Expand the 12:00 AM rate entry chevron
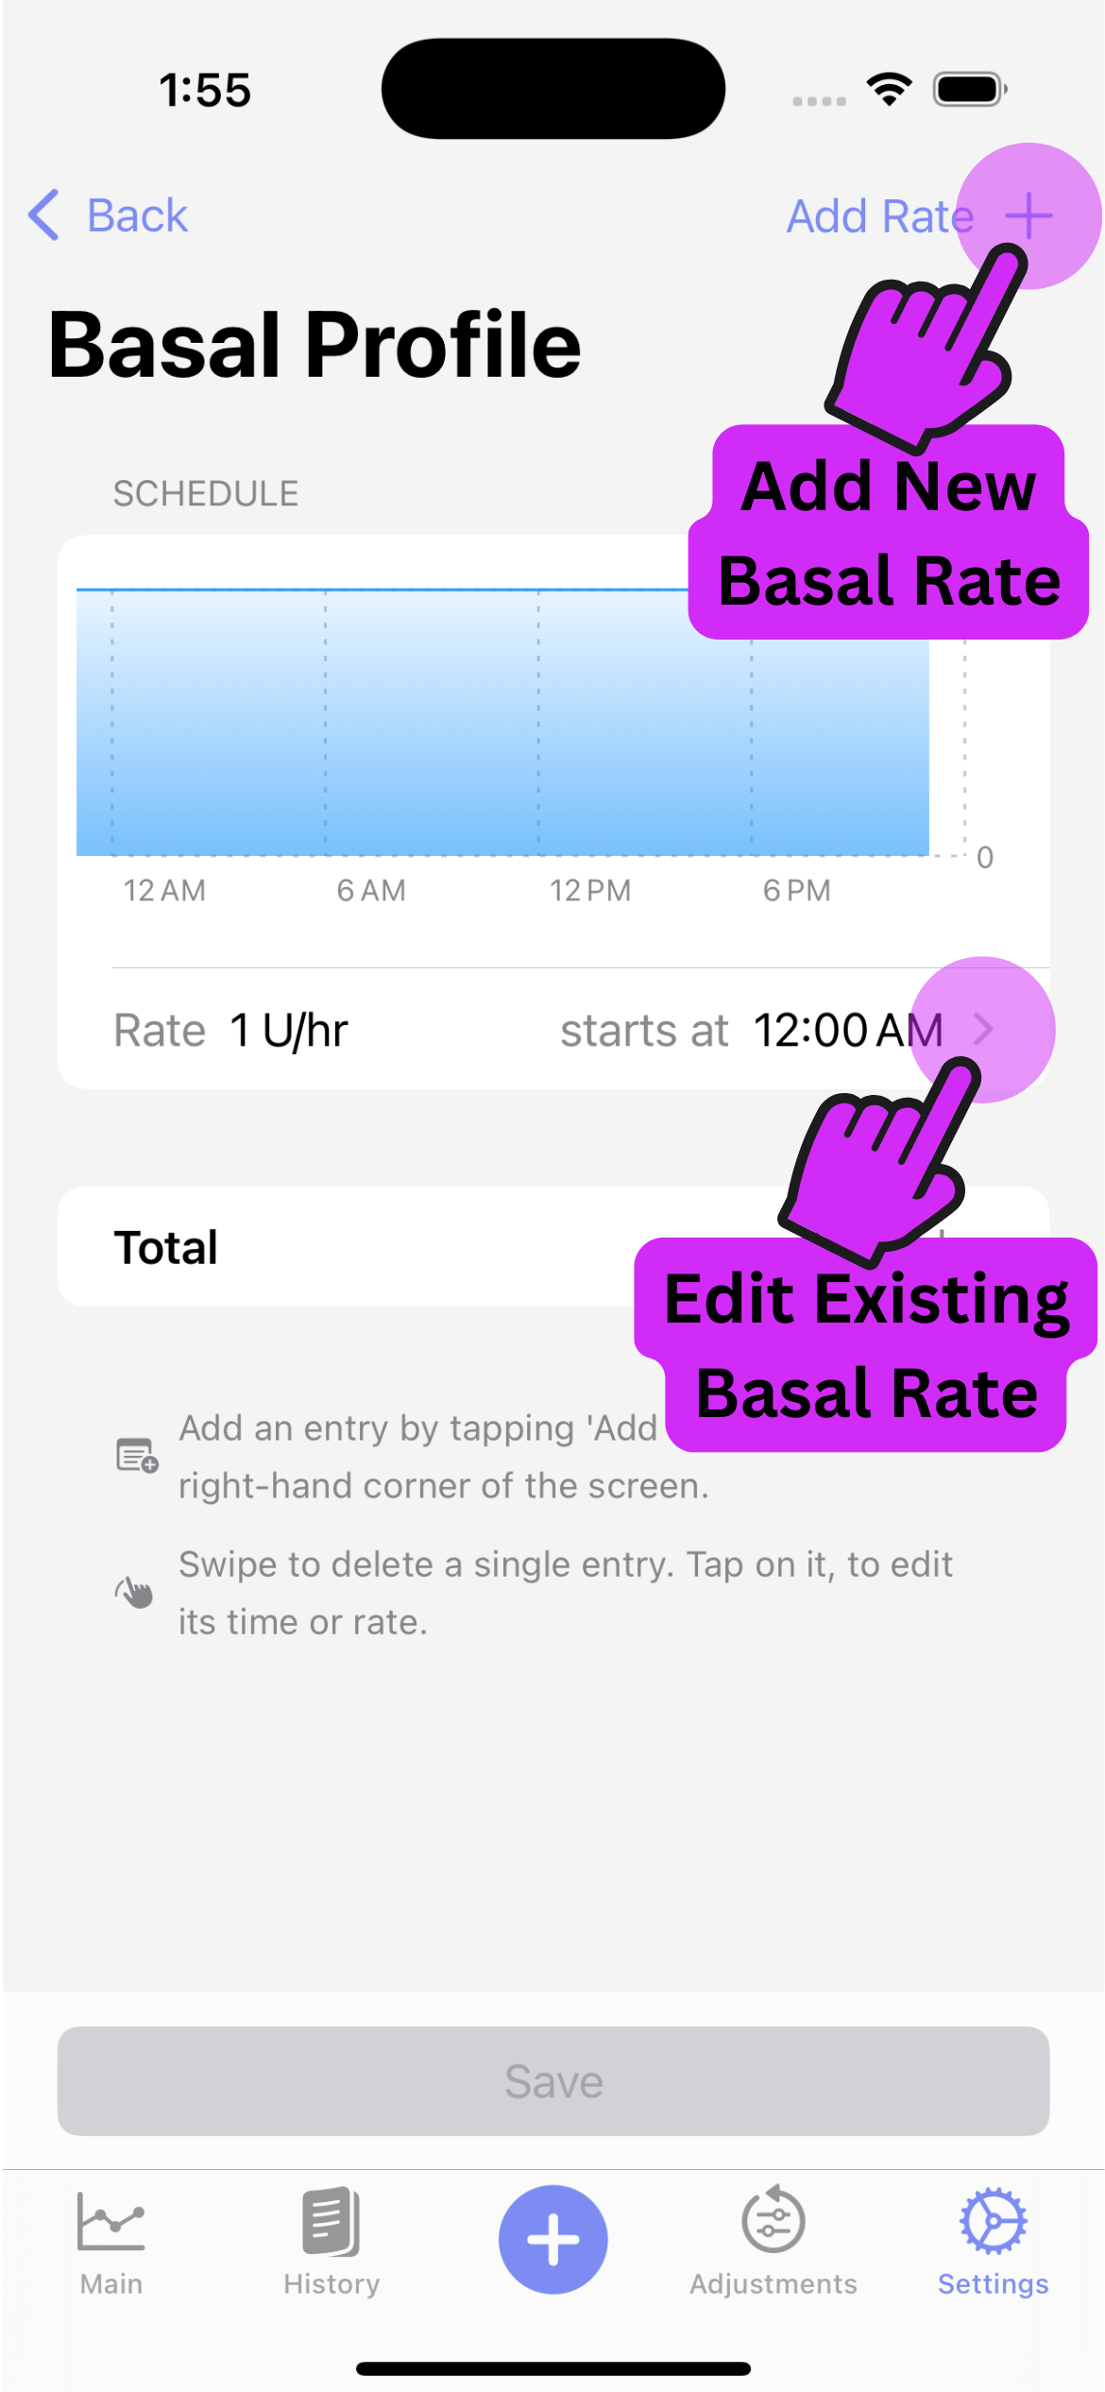 [x=983, y=1029]
